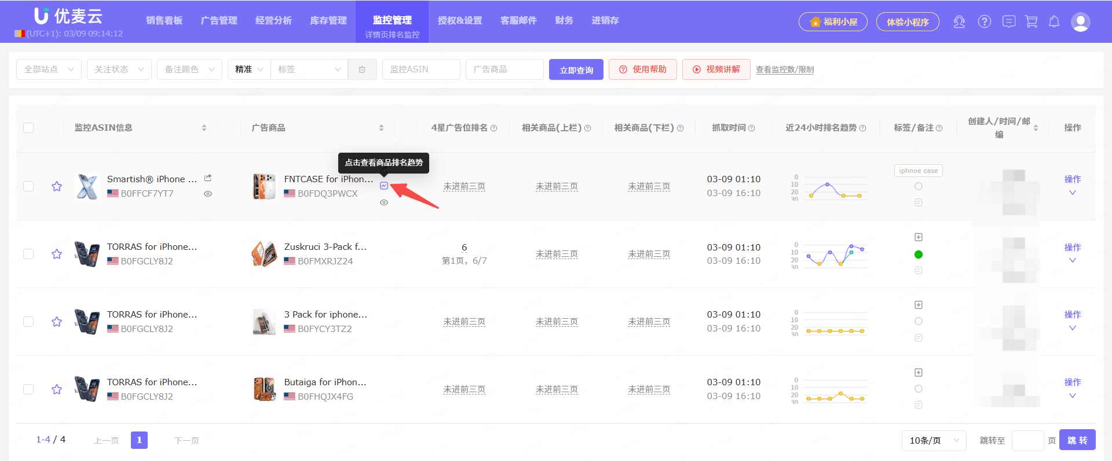Toggle the eye icon under B0FFCF7YT7
The image size is (1112, 461).
click(x=208, y=194)
